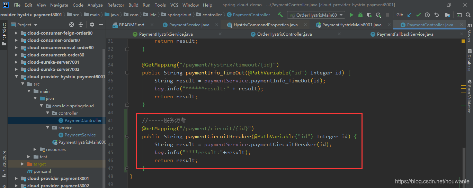Open the OrderHystrixMain80 run configuration dropdown
The width and height of the screenshot is (473, 188).
tap(316, 15)
